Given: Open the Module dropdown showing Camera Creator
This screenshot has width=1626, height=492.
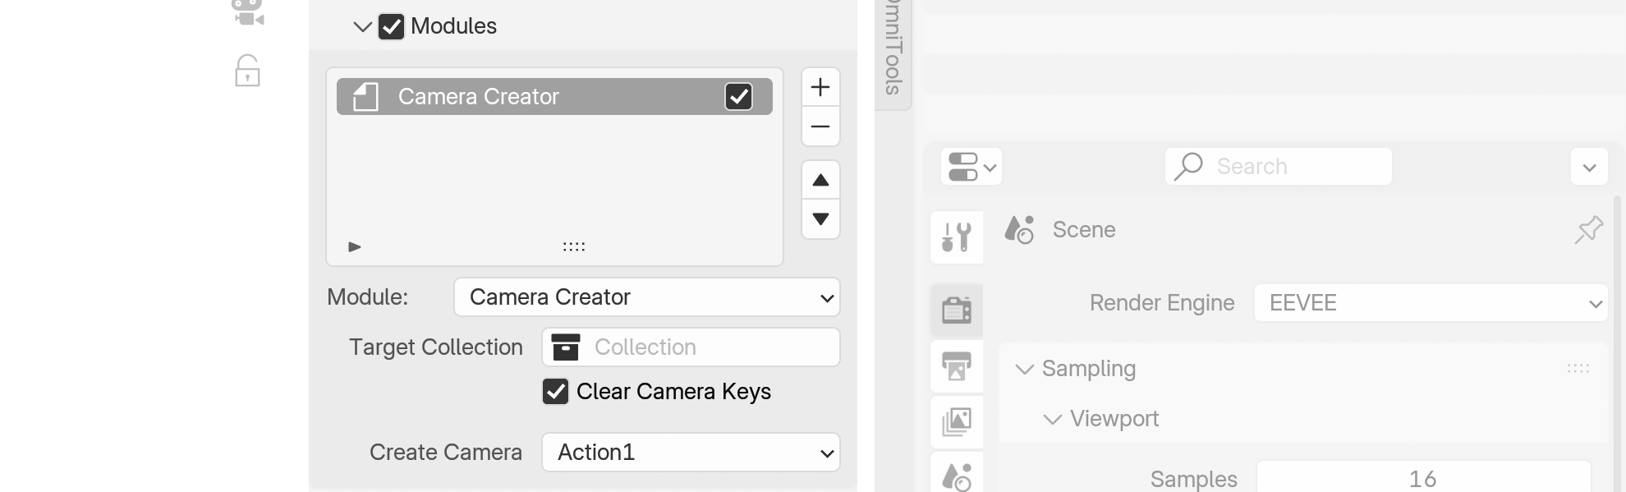Looking at the screenshot, I should (646, 297).
